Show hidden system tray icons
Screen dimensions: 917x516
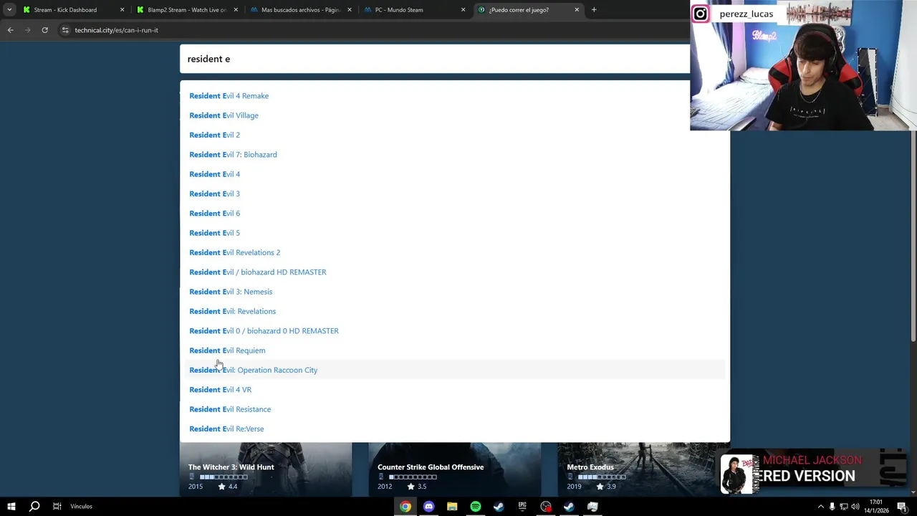(820, 507)
